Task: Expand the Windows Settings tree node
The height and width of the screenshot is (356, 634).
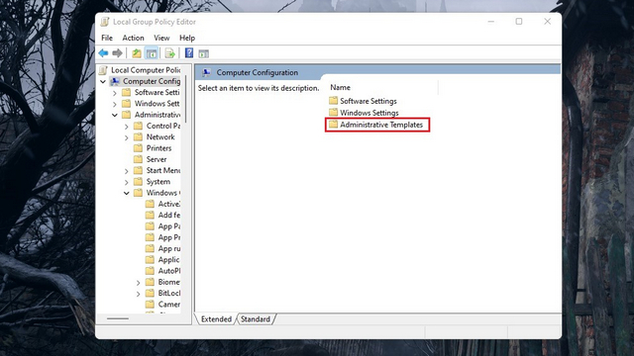Action: pos(115,104)
